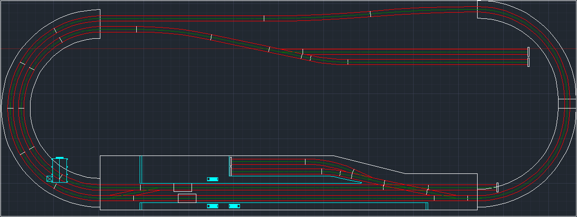The height and width of the screenshot is (217, 577).
Task: Select the upper buffer stop of the station bay sidings
Action: [x=231, y=161]
